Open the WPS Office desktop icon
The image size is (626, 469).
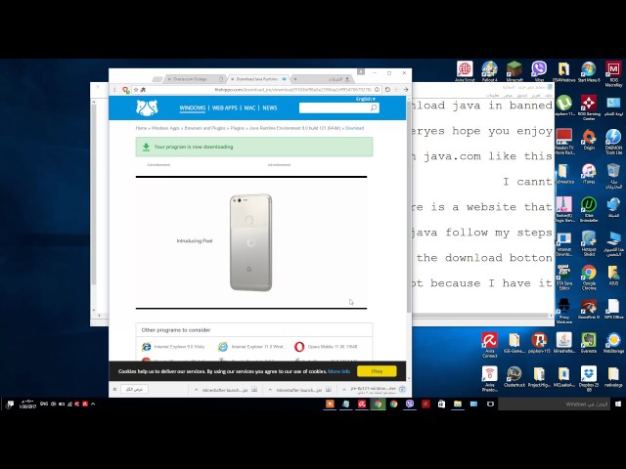click(613, 309)
